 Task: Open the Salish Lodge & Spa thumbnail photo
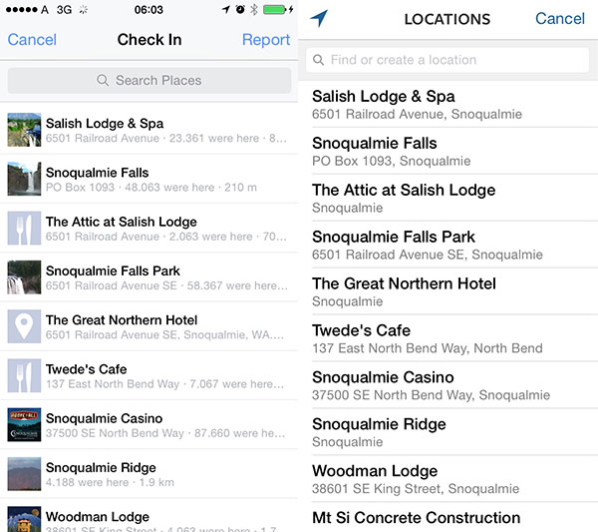24,130
